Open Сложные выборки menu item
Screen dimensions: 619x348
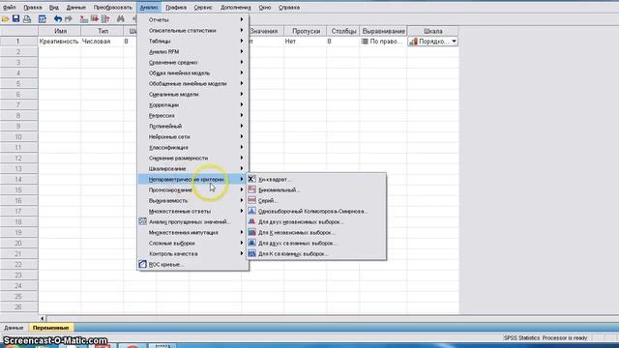[x=192, y=243]
